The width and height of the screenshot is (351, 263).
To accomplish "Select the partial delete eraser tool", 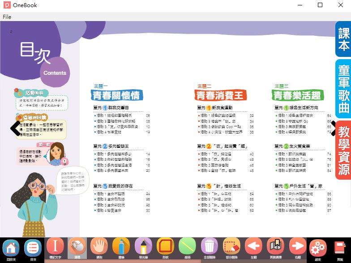I will coord(231,246).
